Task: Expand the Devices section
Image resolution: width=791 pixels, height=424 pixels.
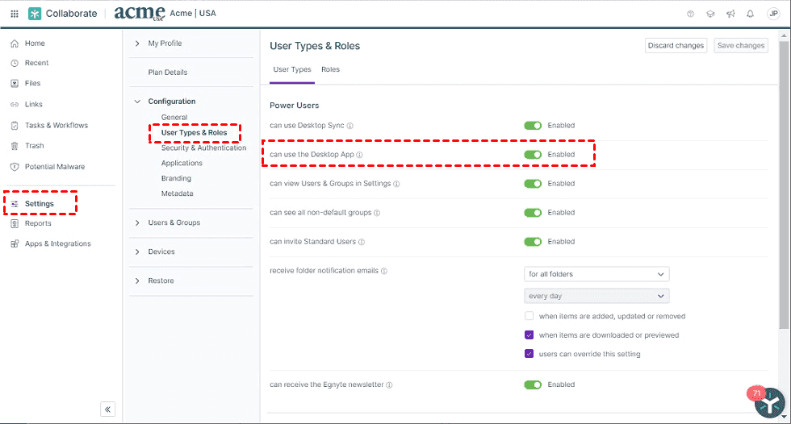Action: 161,251
